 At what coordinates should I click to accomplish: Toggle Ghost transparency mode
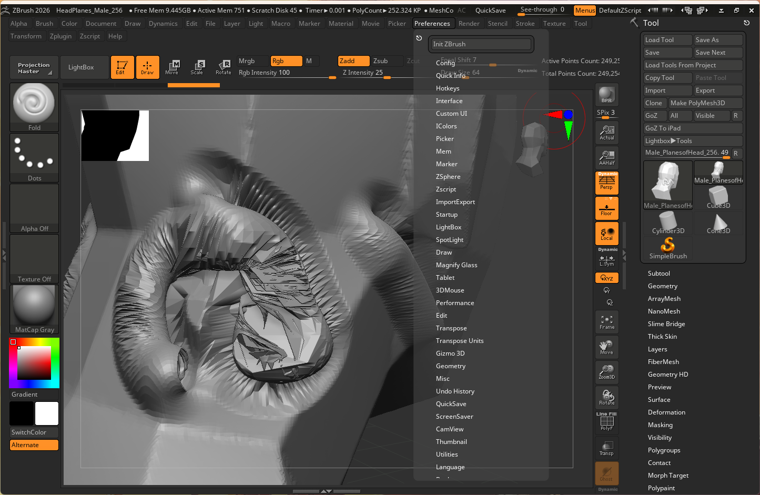607,473
